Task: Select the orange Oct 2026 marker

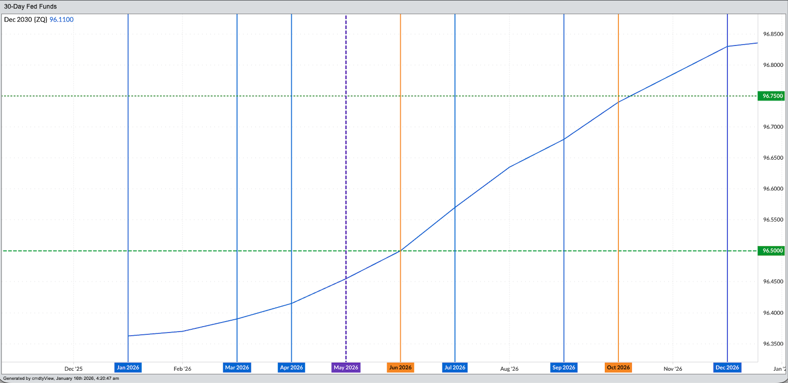Action: click(x=618, y=367)
